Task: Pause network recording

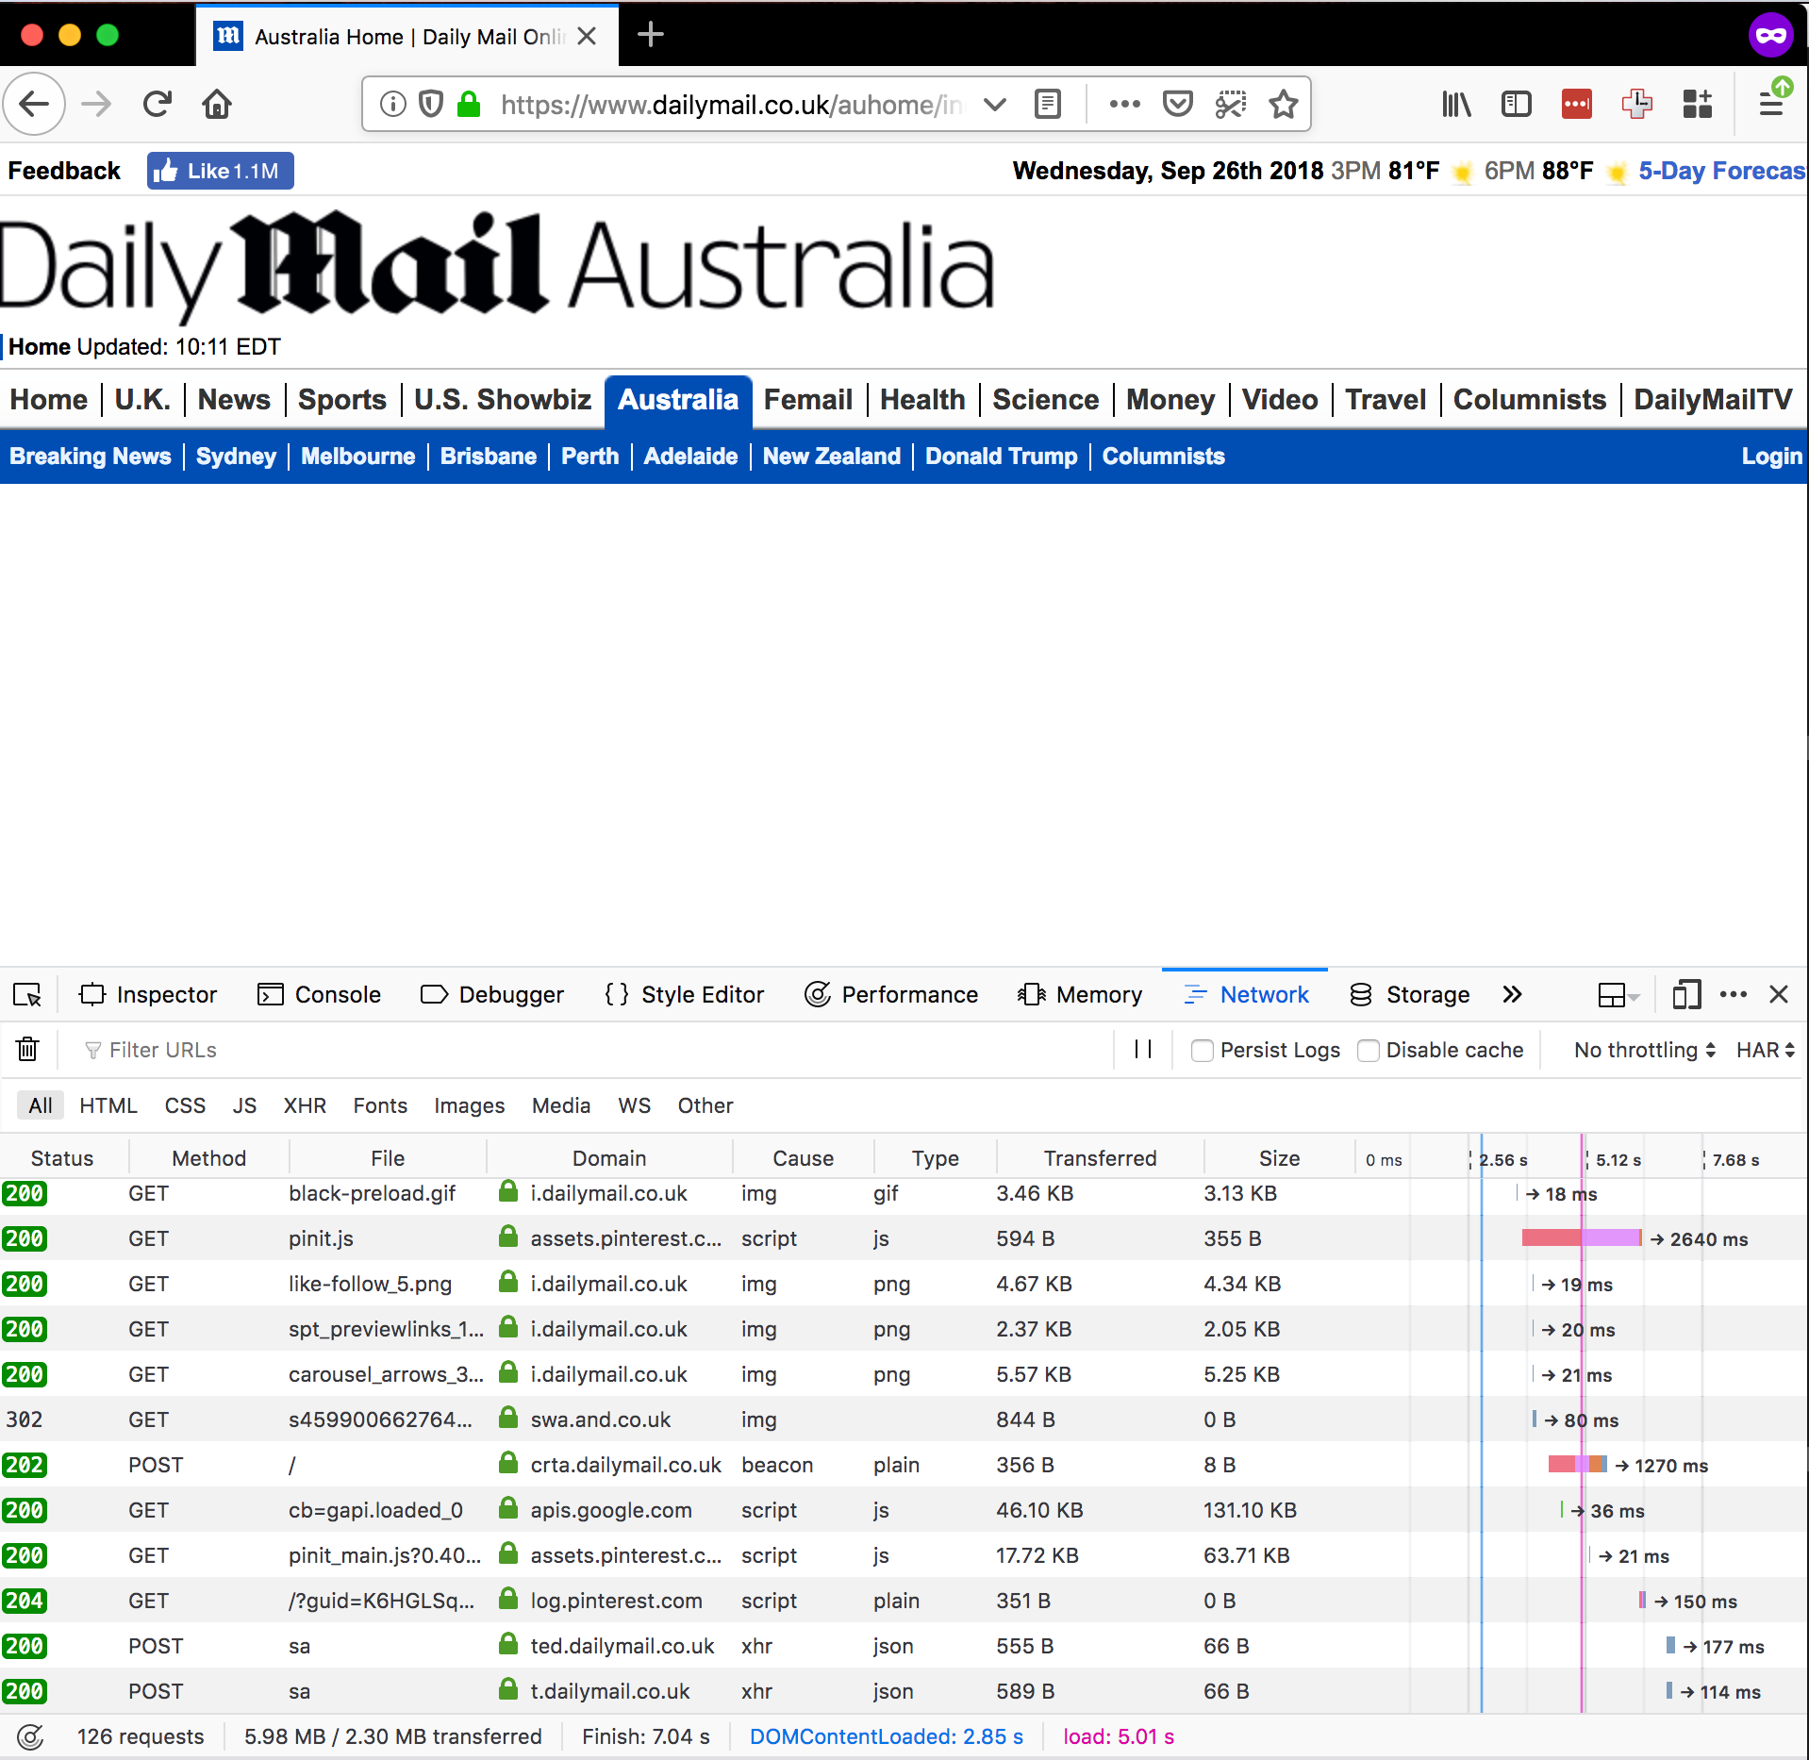Action: point(1143,1050)
